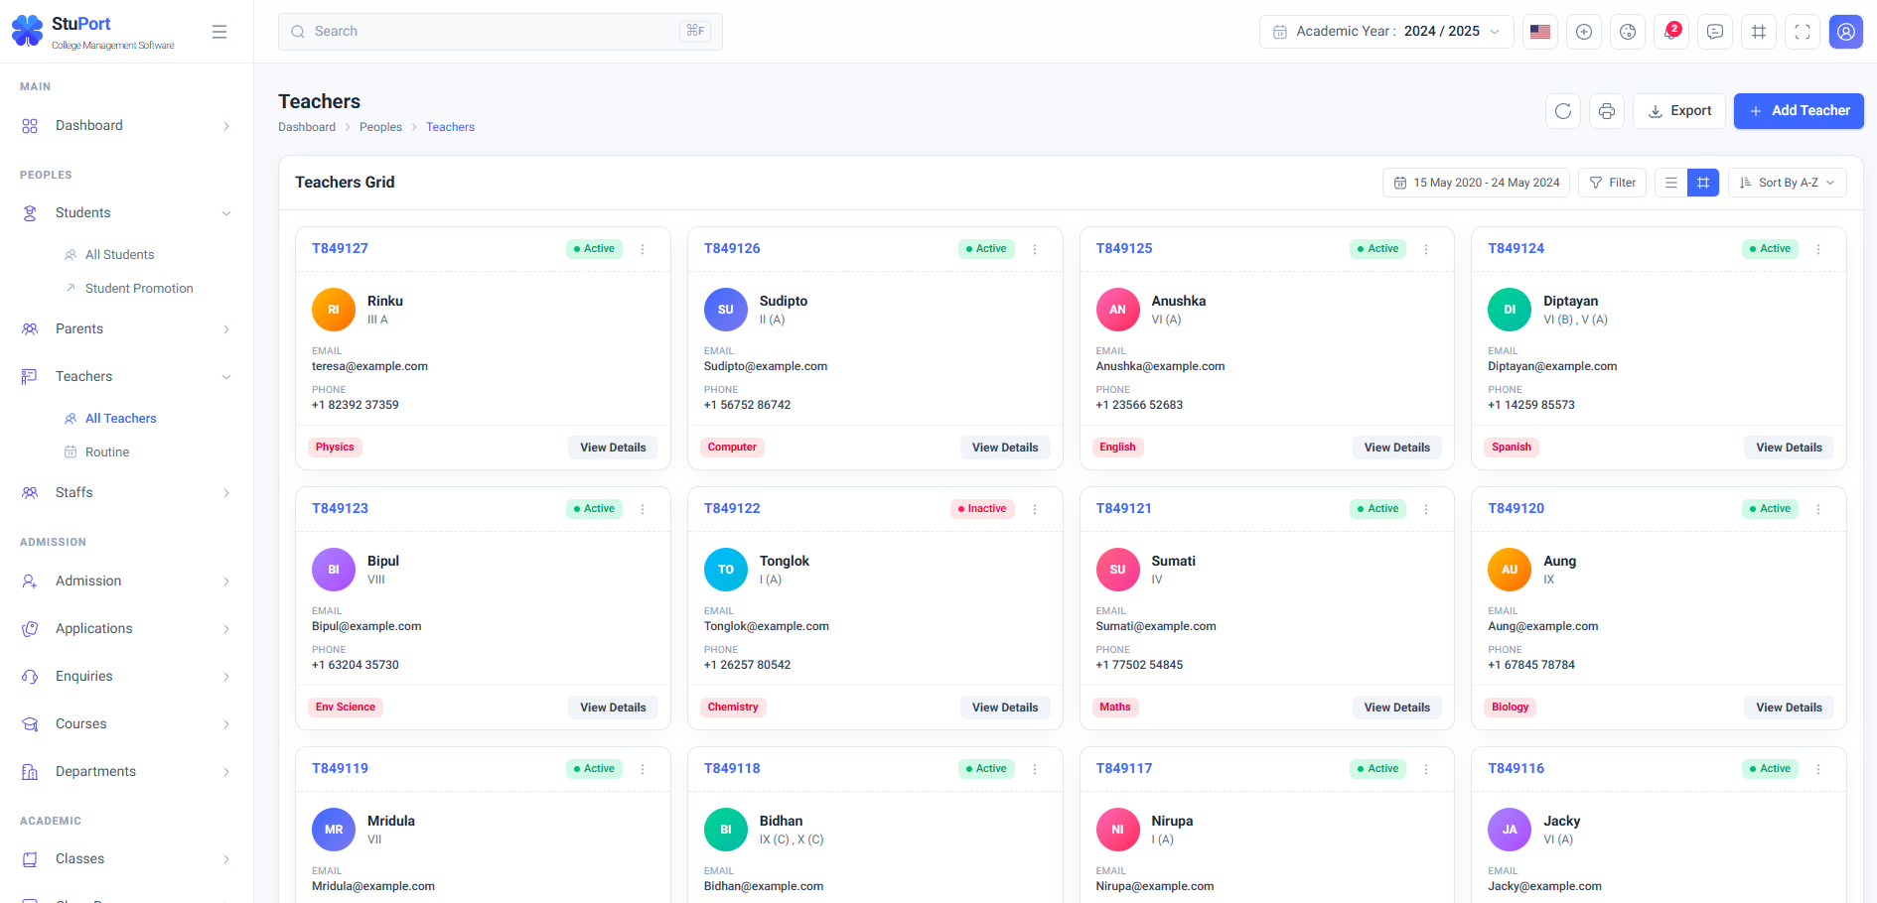Open options menu for T849122 card
Image resolution: width=1877 pixels, height=903 pixels.
click(x=1035, y=509)
